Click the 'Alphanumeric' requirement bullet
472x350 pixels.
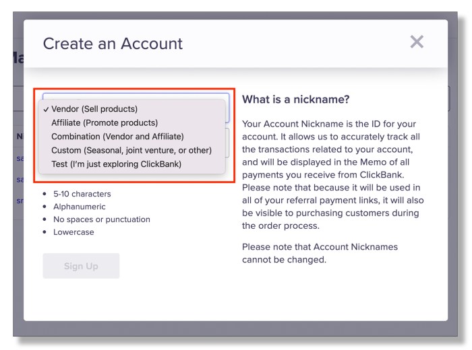click(x=79, y=207)
